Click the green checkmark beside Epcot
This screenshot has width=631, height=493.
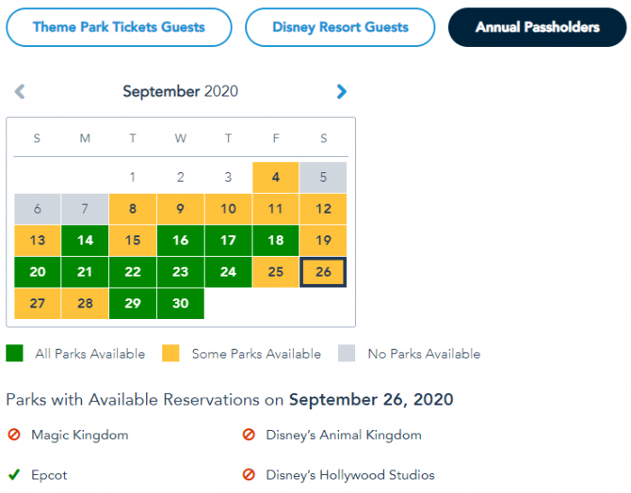[x=14, y=475]
